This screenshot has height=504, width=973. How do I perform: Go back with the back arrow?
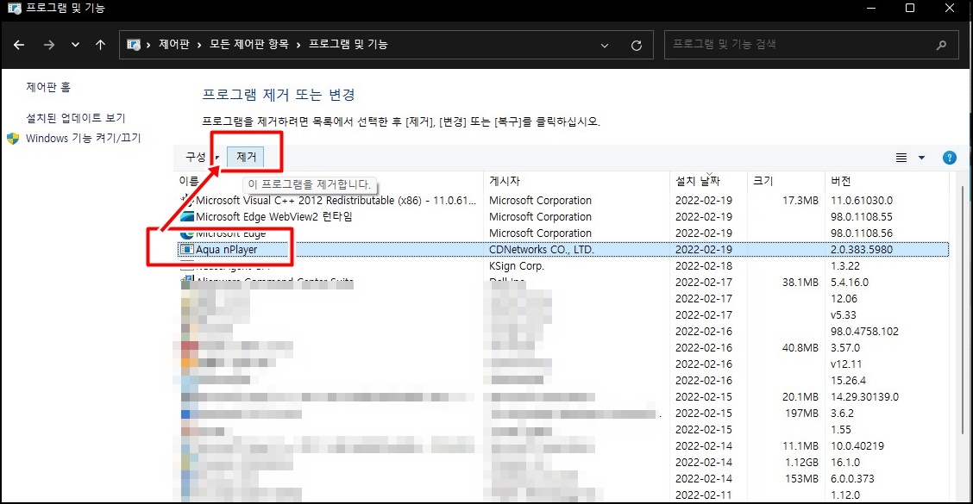(19, 45)
